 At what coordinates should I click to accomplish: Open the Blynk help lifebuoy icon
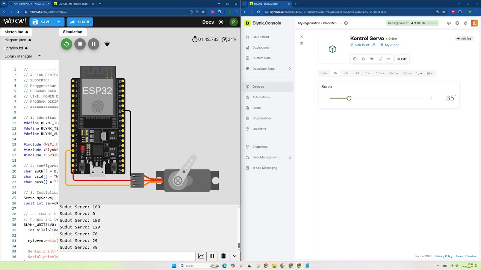click(x=457, y=23)
